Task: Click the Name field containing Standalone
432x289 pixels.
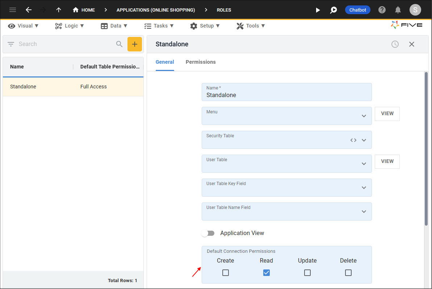Action: click(x=286, y=92)
